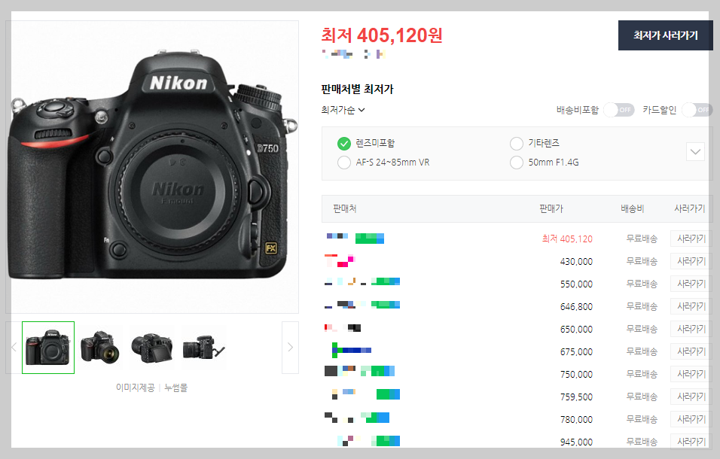
Task: Click the 430,000 price cell
Action: (x=576, y=261)
